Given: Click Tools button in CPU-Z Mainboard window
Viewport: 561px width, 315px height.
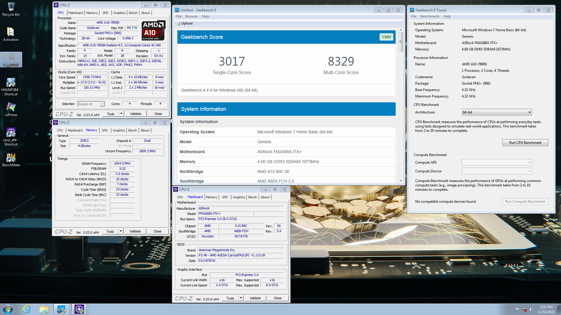Looking at the screenshot, I should (x=230, y=298).
